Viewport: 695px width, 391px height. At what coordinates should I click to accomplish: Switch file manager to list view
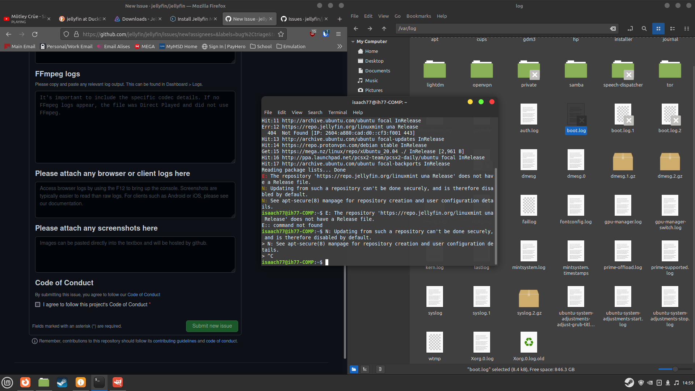pos(673,29)
